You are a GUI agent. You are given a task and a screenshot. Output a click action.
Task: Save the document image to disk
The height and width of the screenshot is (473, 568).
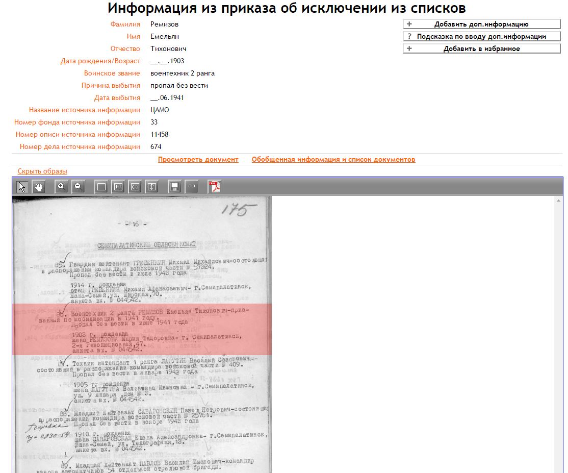[174, 187]
